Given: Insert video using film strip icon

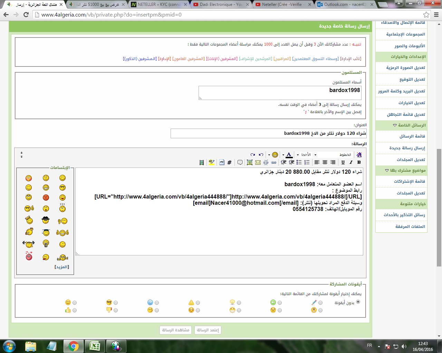Looking at the screenshot, I should [x=202, y=162].
